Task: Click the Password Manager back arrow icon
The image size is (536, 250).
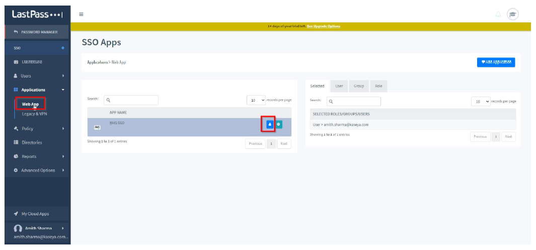Action: point(16,32)
